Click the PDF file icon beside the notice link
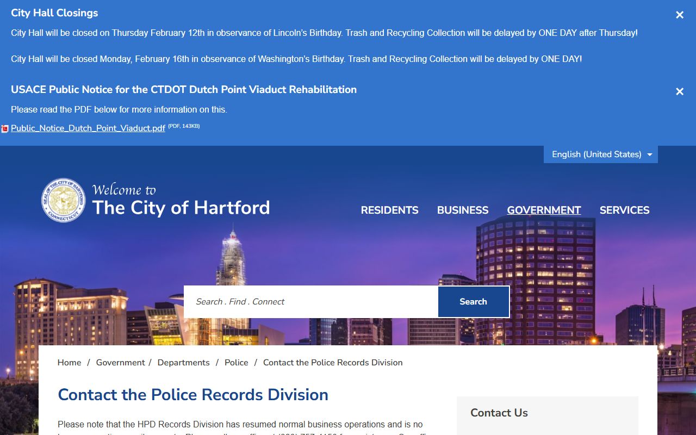The height and width of the screenshot is (435, 696). pyautogui.click(x=5, y=129)
